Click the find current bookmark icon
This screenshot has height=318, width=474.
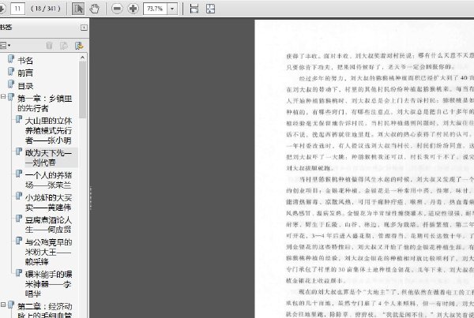79,45
